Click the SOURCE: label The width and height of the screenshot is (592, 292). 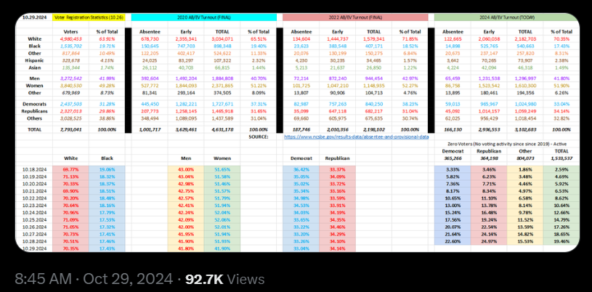[259, 137]
